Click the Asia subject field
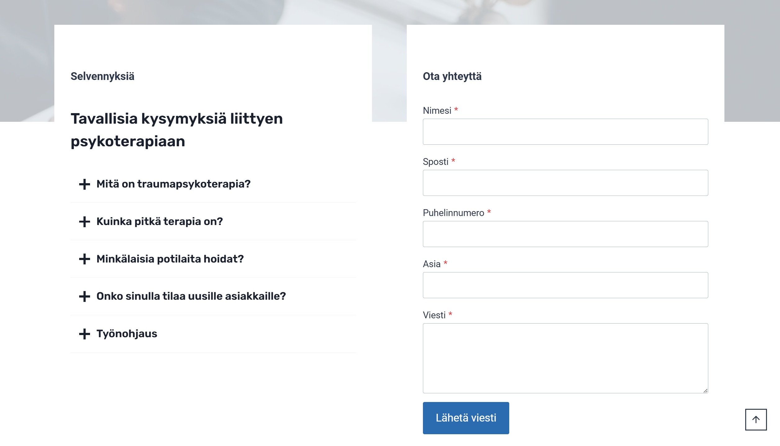The width and height of the screenshot is (780, 446). (x=565, y=285)
